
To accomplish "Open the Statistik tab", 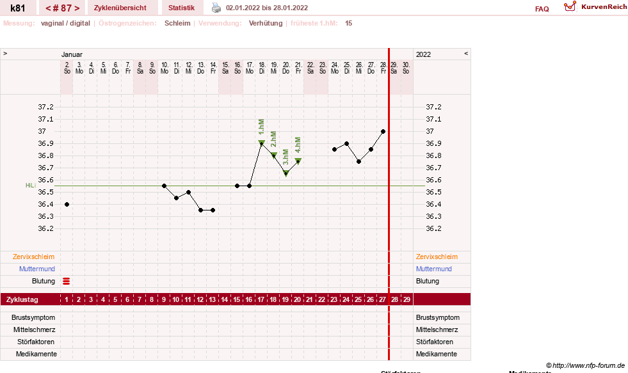I will [x=181, y=8].
